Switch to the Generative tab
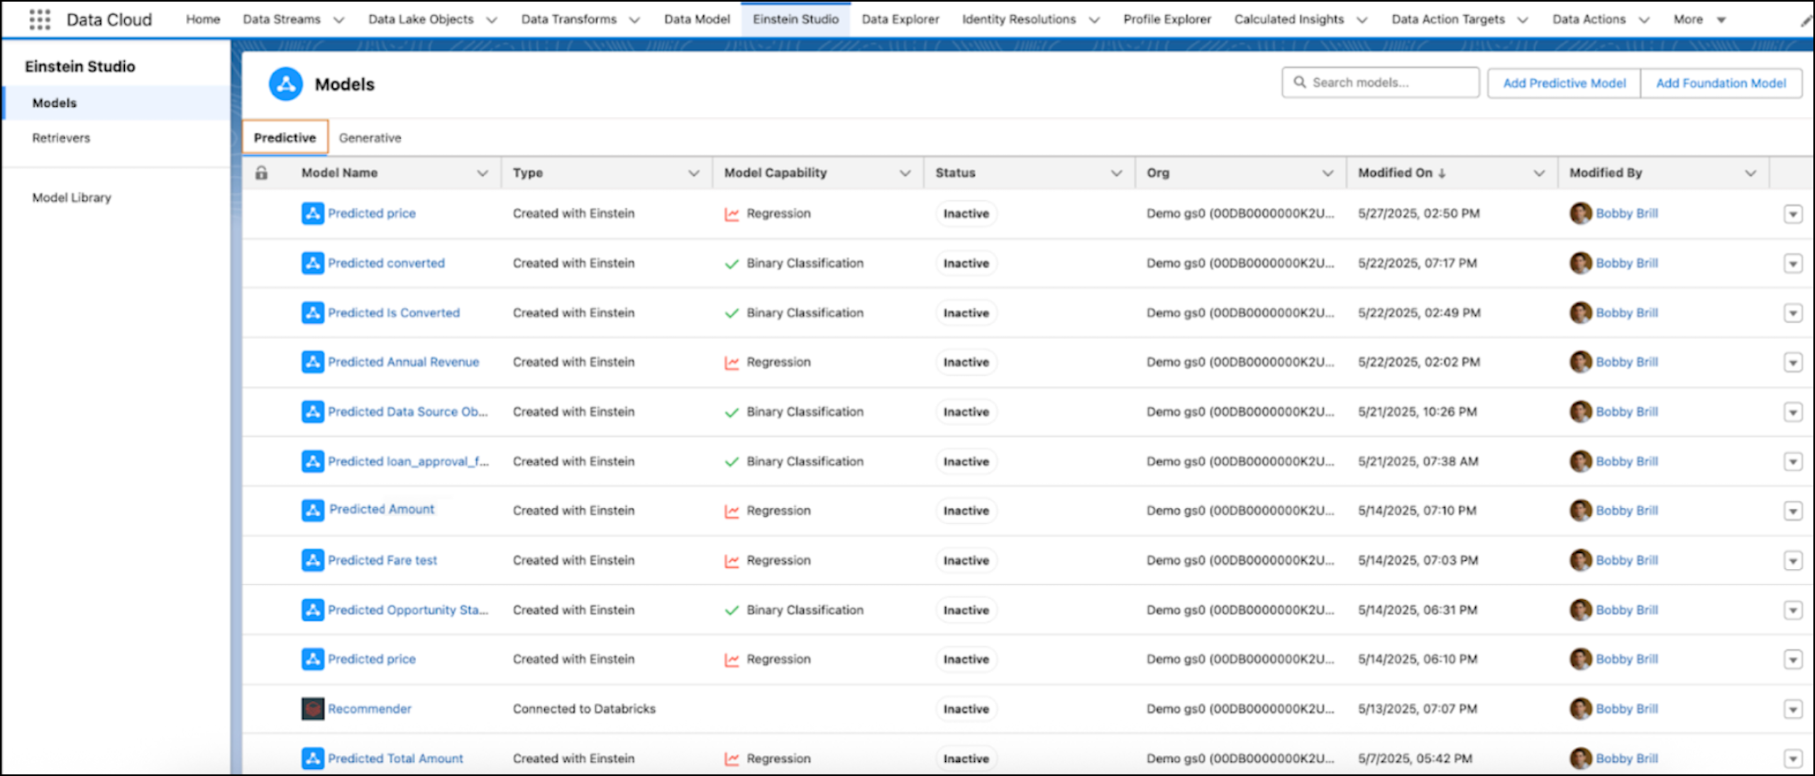Screen dimensions: 1815x776 click(x=370, y=138)
